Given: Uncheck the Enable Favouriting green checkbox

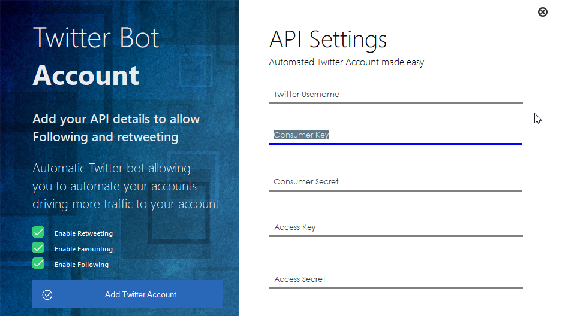Looking at the screenshot, I should point(38,248).
